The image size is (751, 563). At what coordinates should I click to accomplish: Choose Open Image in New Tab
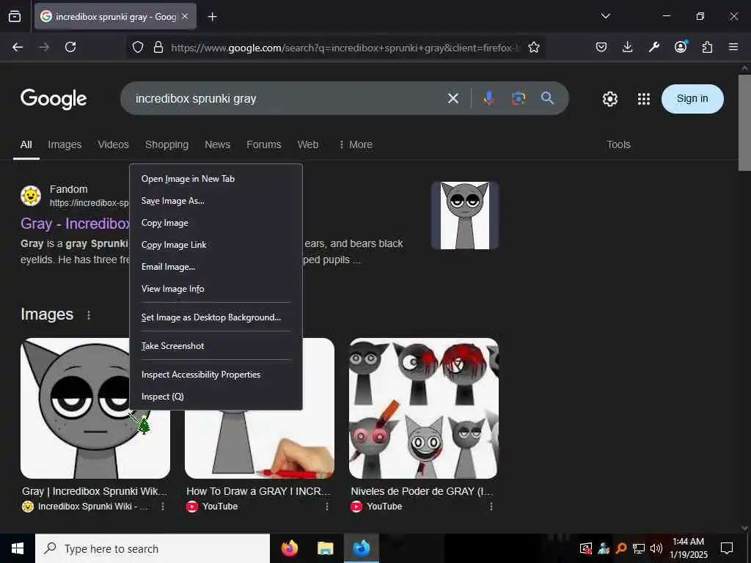point(216,179)
